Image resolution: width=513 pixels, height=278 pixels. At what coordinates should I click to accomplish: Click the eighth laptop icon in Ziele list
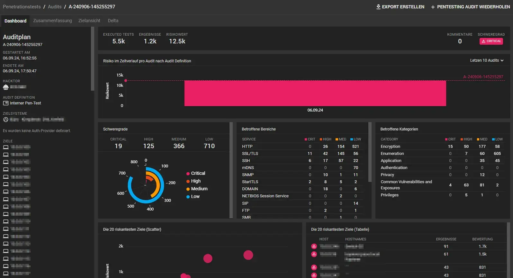[x=6, y=199]
